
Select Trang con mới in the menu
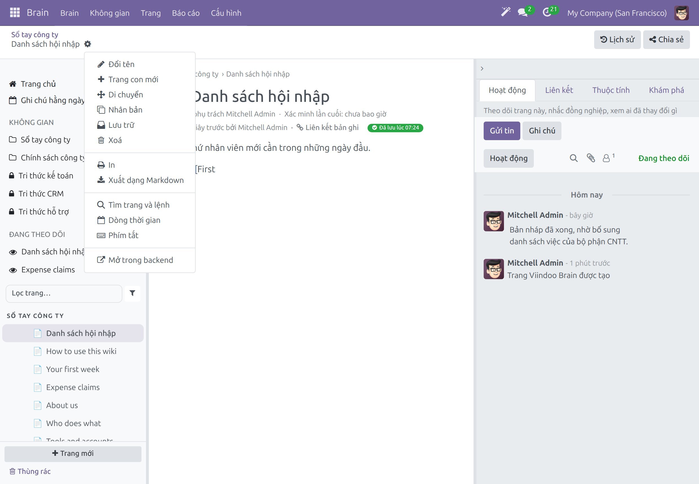(140, 79)
